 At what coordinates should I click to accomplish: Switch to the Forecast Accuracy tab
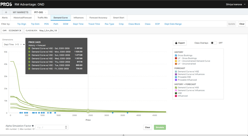point(98,18)
